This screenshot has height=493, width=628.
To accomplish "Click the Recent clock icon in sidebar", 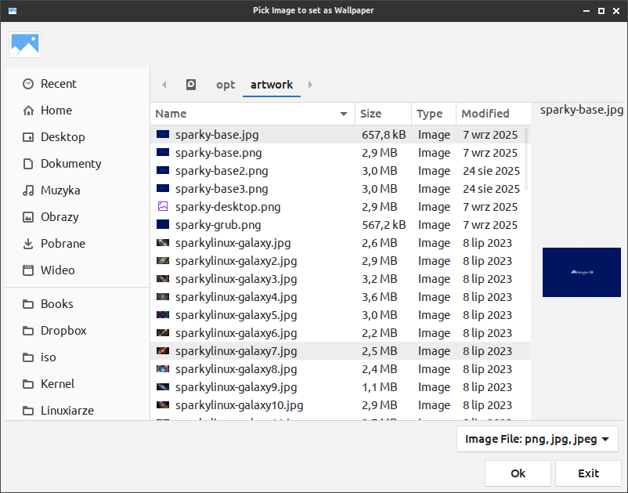I will (x=28, y=84).
